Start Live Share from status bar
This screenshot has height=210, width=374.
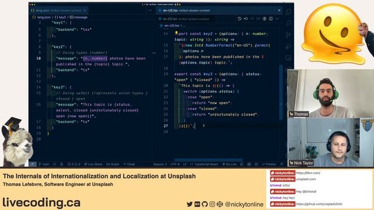[x=93, y=164]
